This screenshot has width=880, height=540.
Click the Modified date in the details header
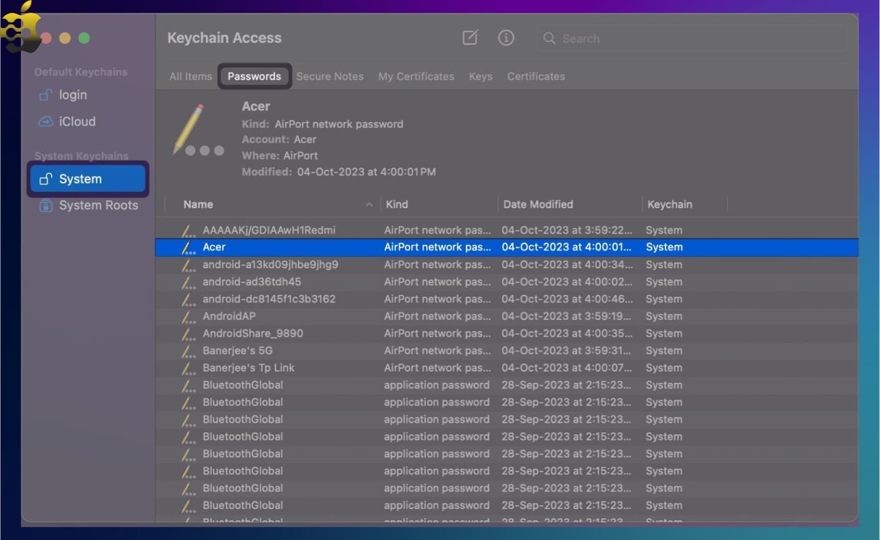coord(366,172)
